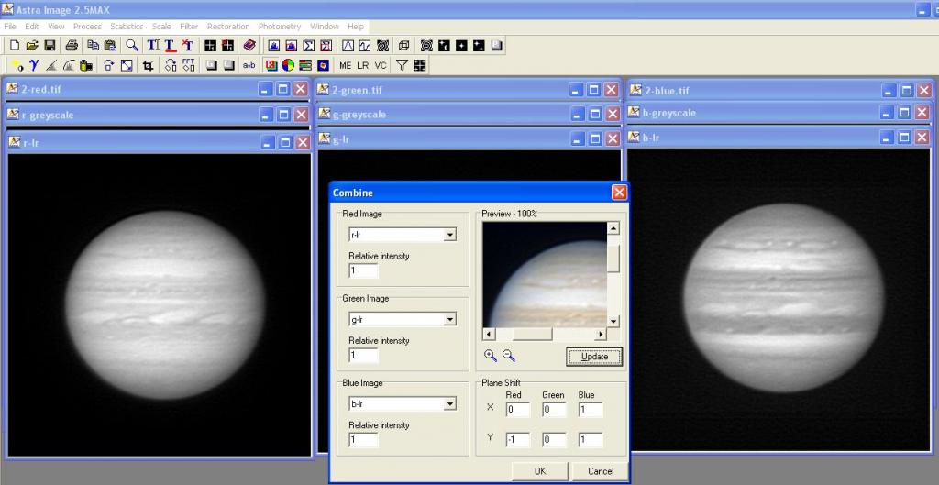939x485 pixels.
Task: Click the film canister icon
Action: [86, 65]
